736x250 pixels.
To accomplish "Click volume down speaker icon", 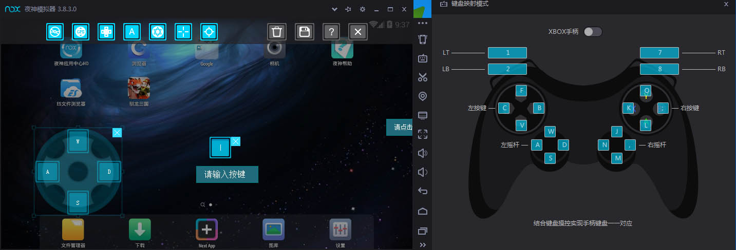I will (423, 172).
